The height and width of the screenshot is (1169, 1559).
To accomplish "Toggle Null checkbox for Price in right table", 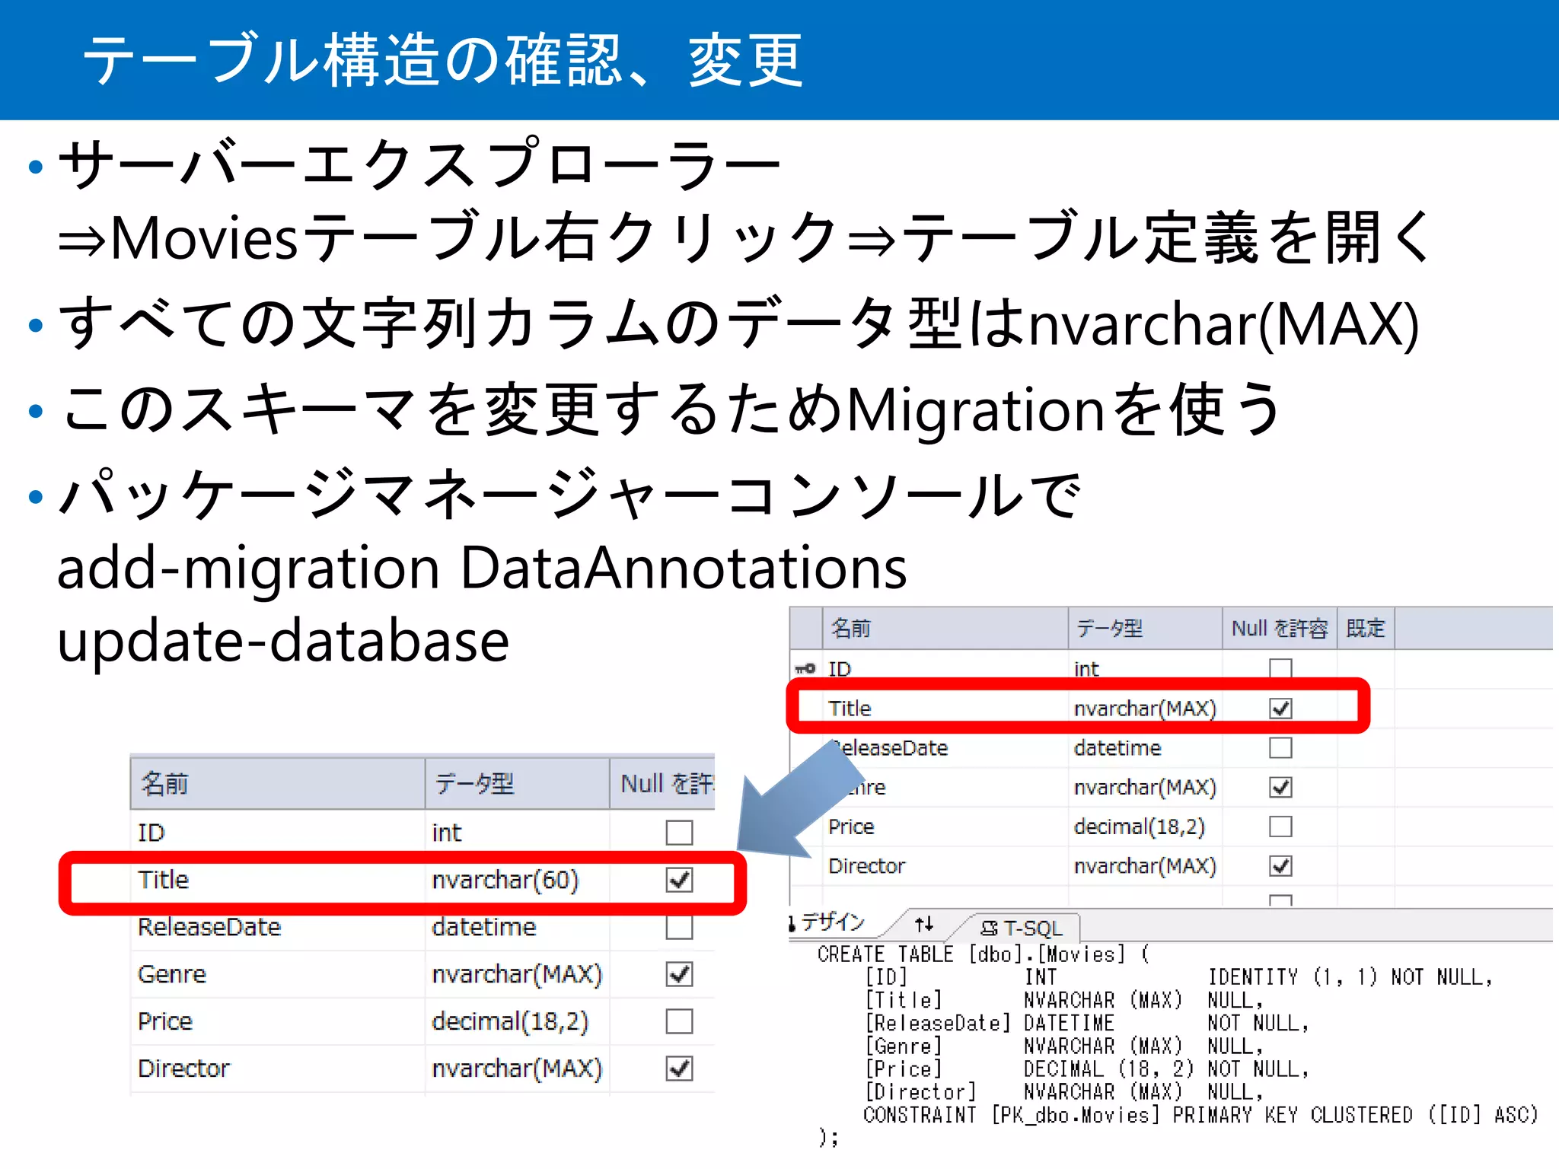I will pos(1280,827).
